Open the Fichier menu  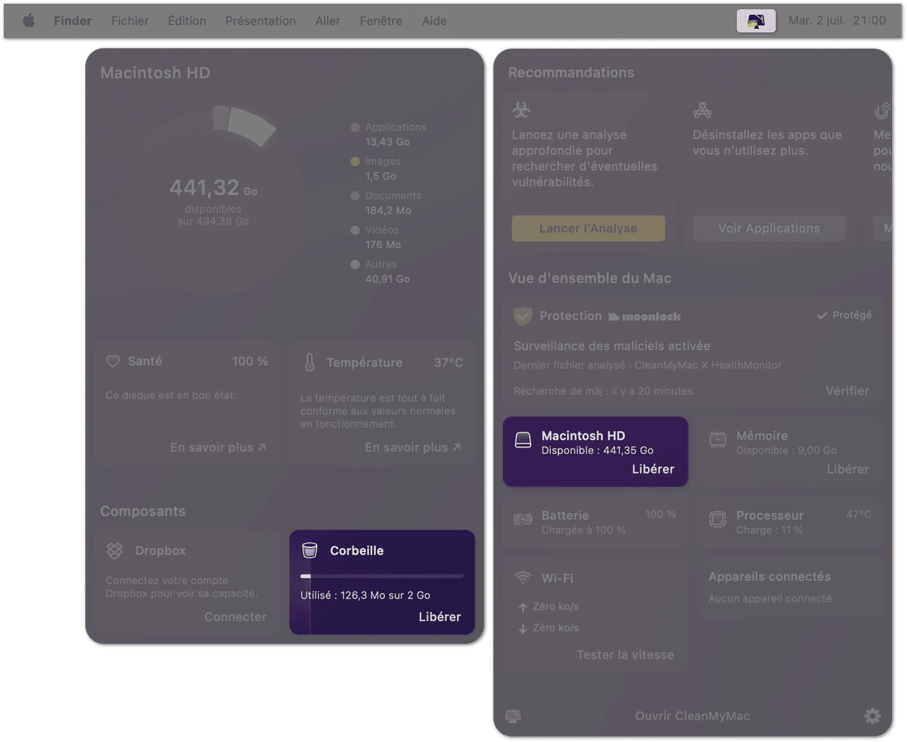(130, 21)
